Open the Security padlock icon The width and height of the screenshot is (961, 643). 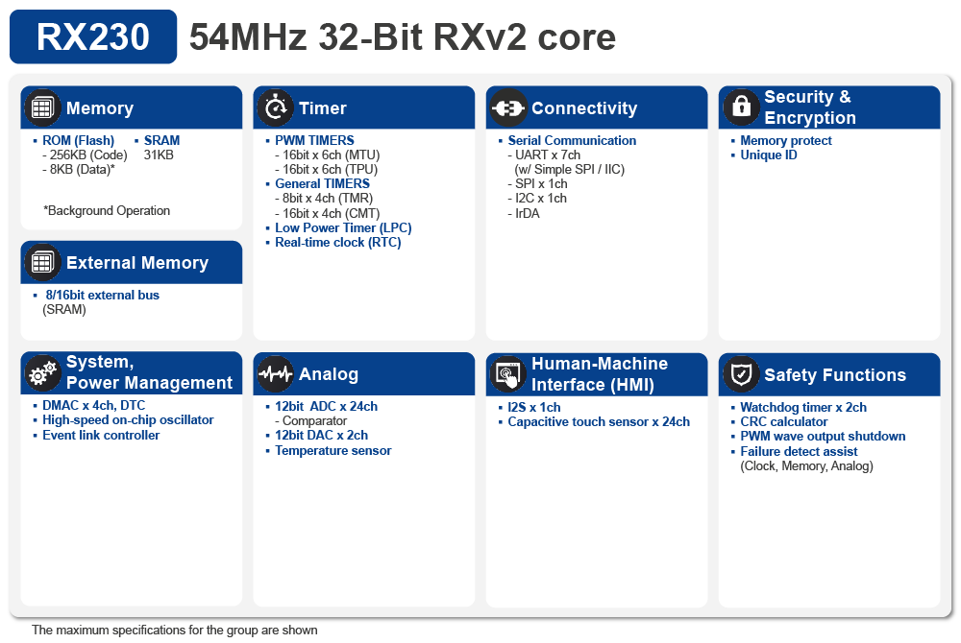[741, 107]
